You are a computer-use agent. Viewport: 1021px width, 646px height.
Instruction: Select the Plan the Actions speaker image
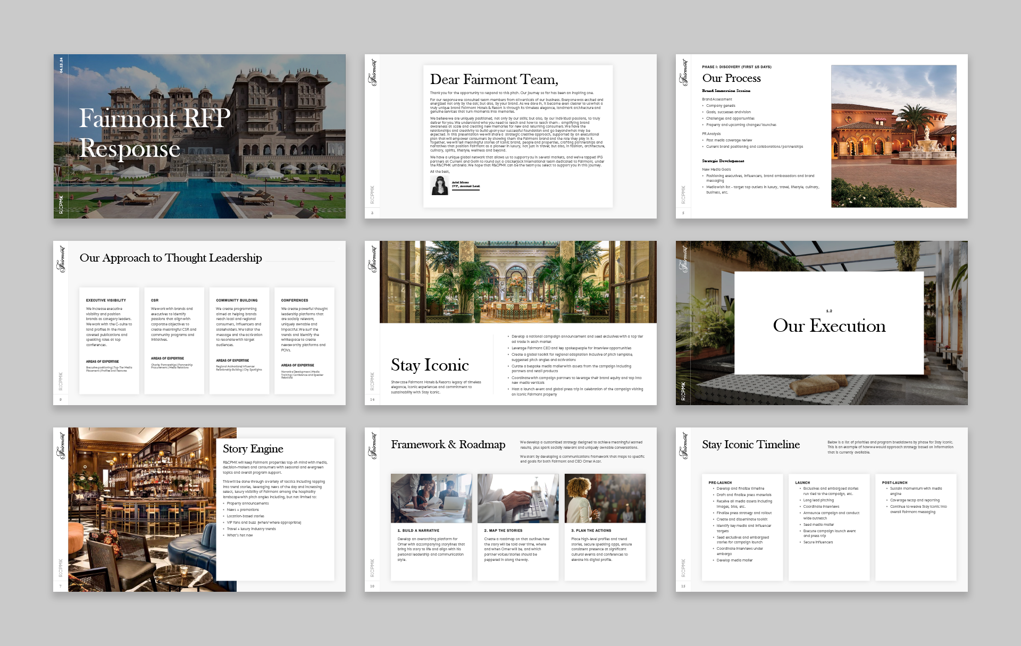[x=605, y=498]
